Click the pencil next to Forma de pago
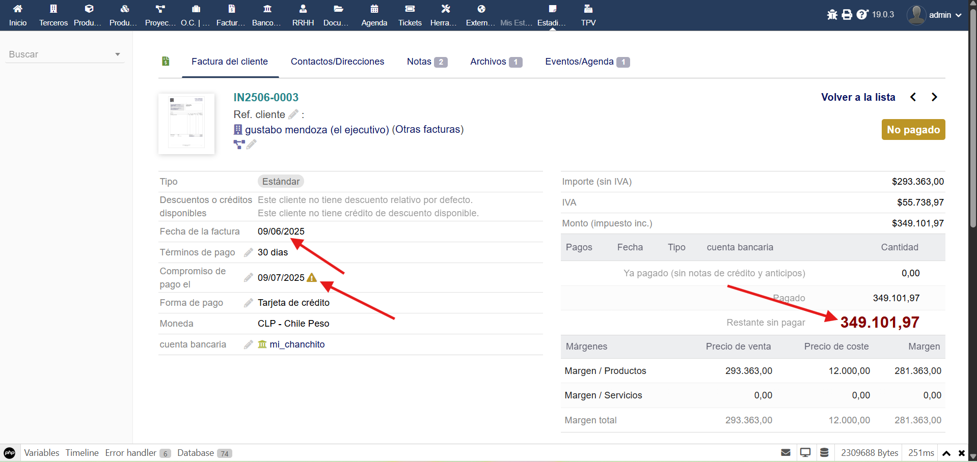This screenshot has height=462, width=977. point(249,303)
